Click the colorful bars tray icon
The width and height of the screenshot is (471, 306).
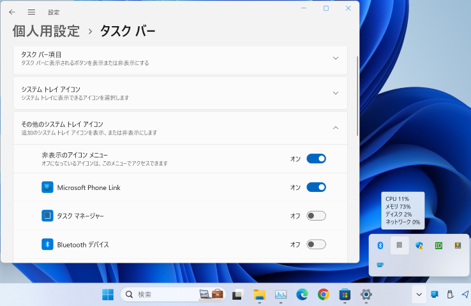[458, 245]
